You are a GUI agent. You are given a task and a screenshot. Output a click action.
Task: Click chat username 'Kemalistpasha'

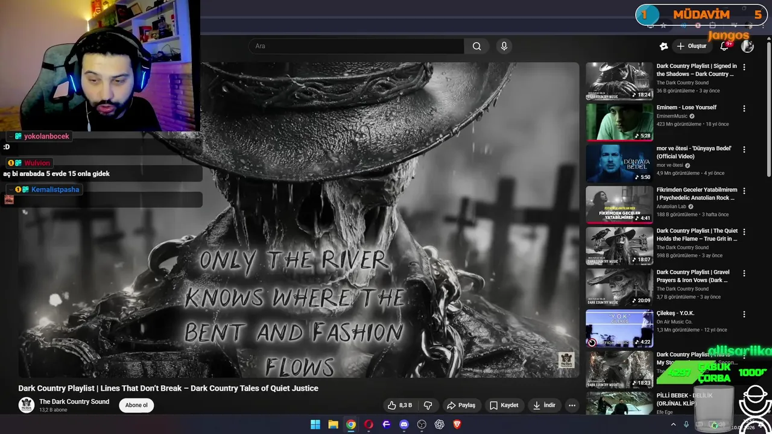tap(55, 189)
